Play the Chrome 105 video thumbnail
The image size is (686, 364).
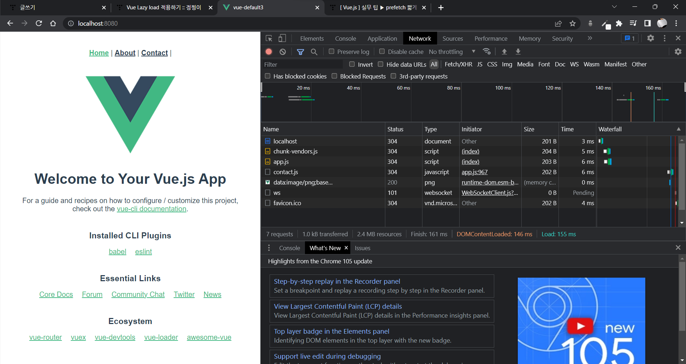pos(580,326)
